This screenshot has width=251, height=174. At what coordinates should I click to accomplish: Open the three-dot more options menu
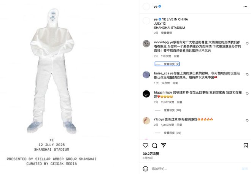(245, 6)
